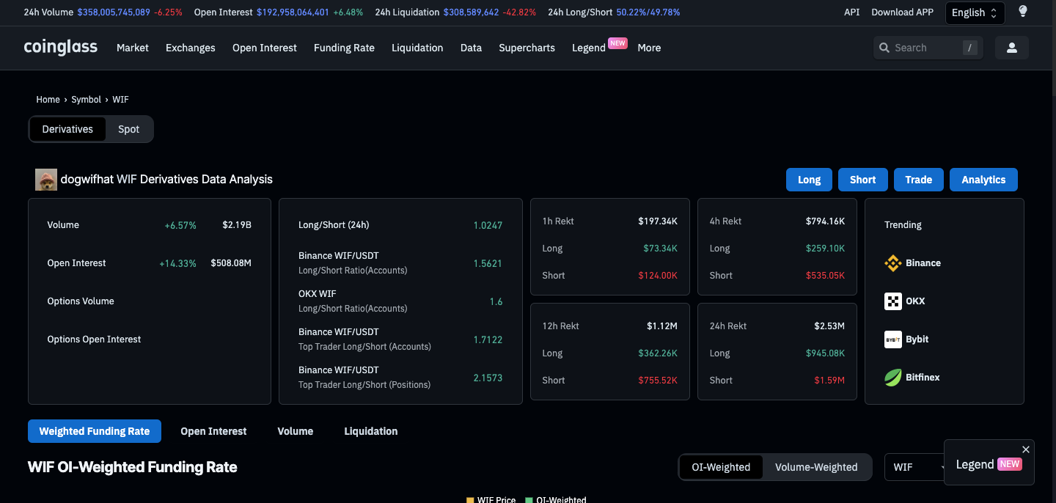Open the English language dropdown
1056x503 pixels.
975,12
